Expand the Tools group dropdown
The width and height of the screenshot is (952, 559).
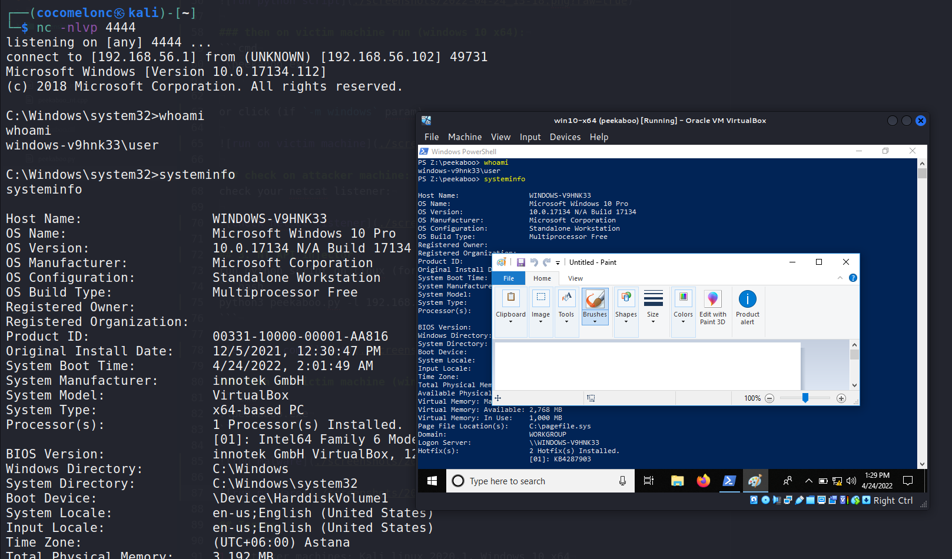click(x=566, y=322)
